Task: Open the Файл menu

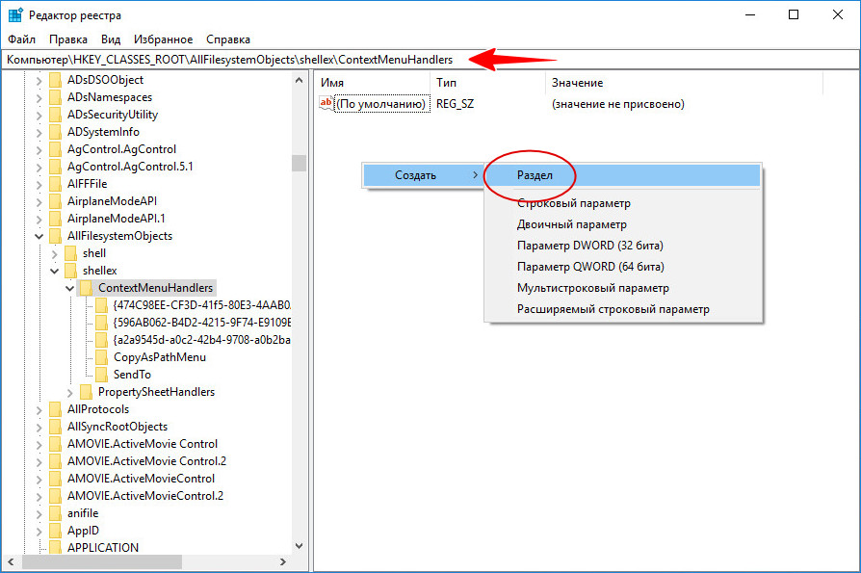Action: 21,39
